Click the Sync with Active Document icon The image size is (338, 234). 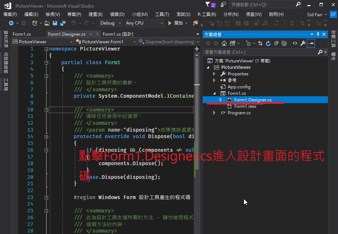click(260, 43)
